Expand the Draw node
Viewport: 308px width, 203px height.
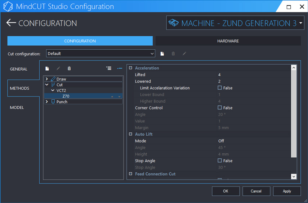pos(46,79)
